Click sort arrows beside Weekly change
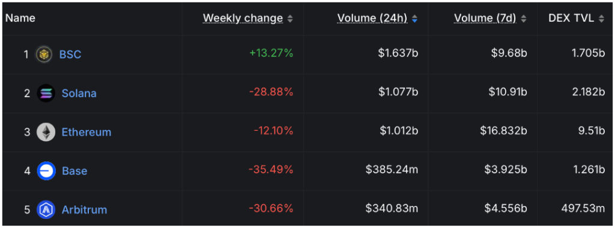This screenshot has height=228, width=615. click(x=290, y=19)
